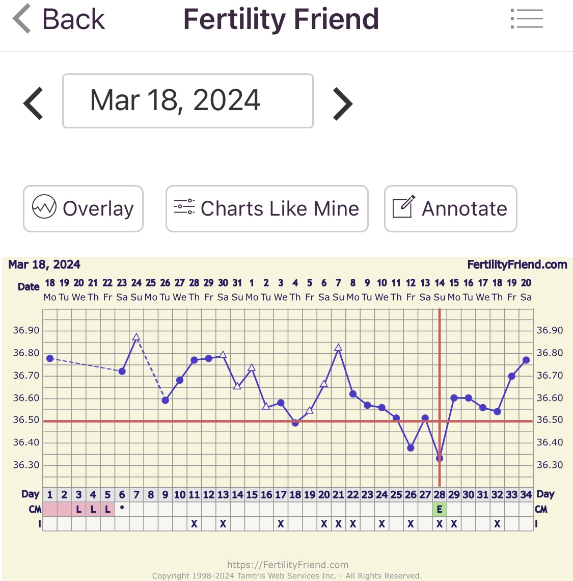
Task: Select the temperature point on cycle day 28
Action: click(440, 458)
